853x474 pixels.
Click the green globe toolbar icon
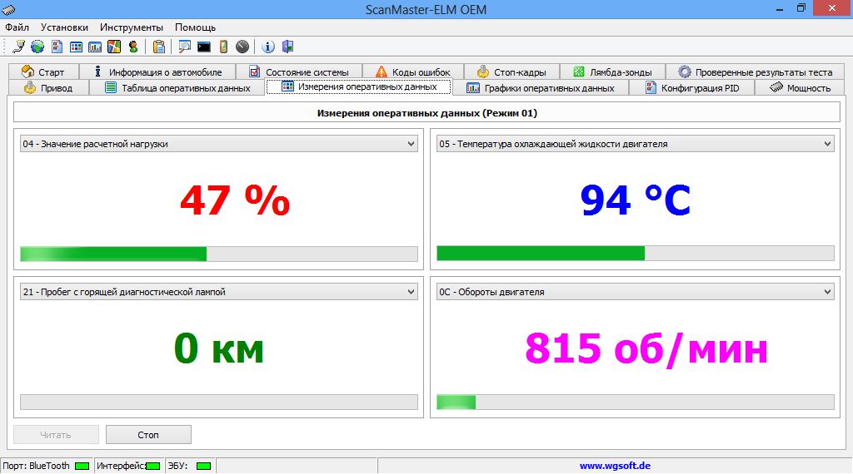coord(37,47)
